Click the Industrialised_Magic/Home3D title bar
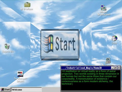This screenshot has width=122, height=92. pyautogui.click(x=86, y=68)
